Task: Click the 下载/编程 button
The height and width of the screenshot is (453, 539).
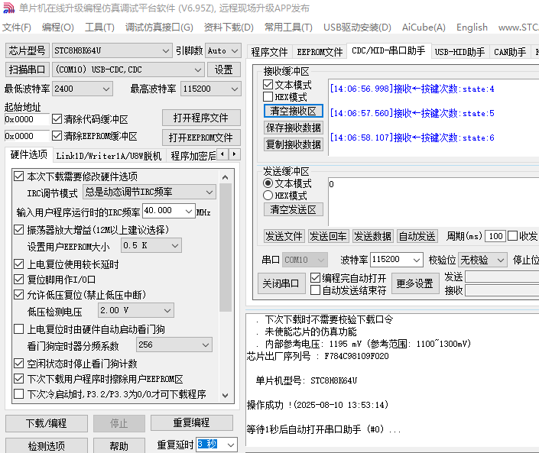Action: [x=47, y=423]
